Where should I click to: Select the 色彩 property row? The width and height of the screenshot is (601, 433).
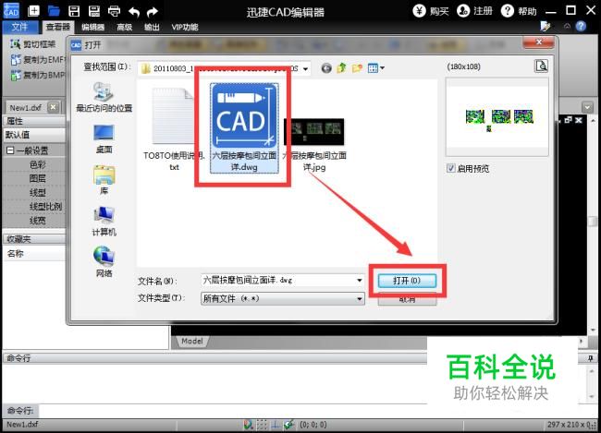[37, 164]
